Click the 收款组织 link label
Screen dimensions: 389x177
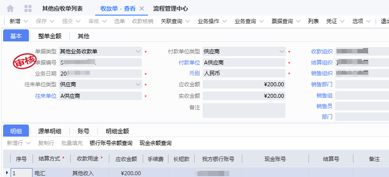(322, 52)
